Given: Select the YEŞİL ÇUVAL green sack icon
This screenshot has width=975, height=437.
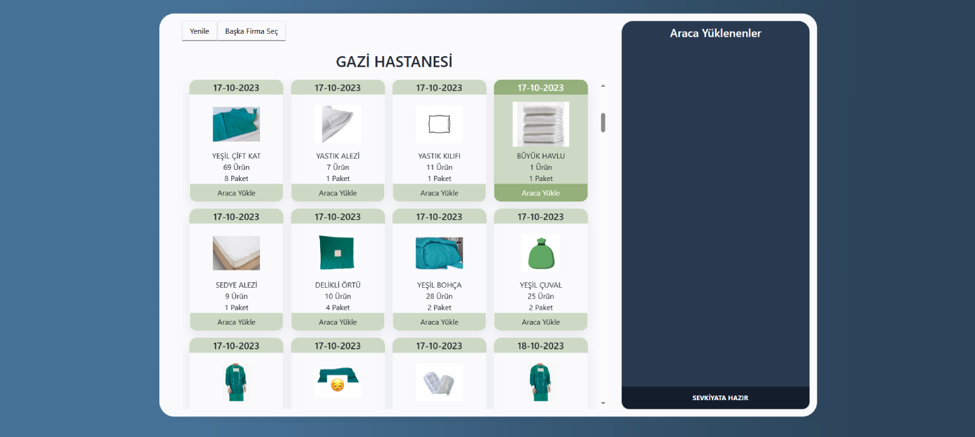Looking at the screenshot, I should [x=541, y=253].
